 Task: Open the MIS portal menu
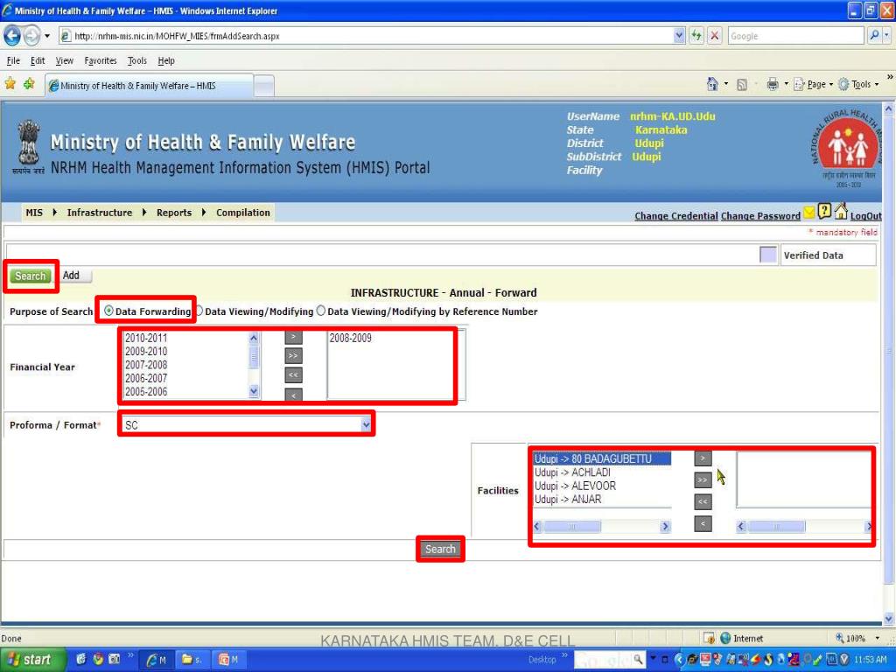[34, 213]
